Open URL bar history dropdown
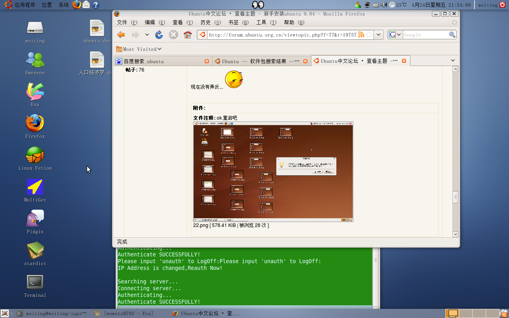The width and height of the screenshot is (509, 318). [379, 35]
